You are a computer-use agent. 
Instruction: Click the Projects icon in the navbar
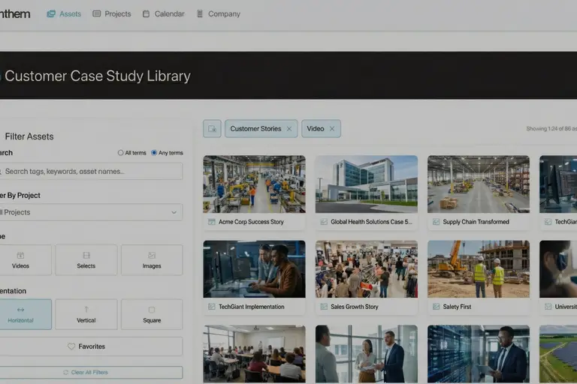coord(96,14)
